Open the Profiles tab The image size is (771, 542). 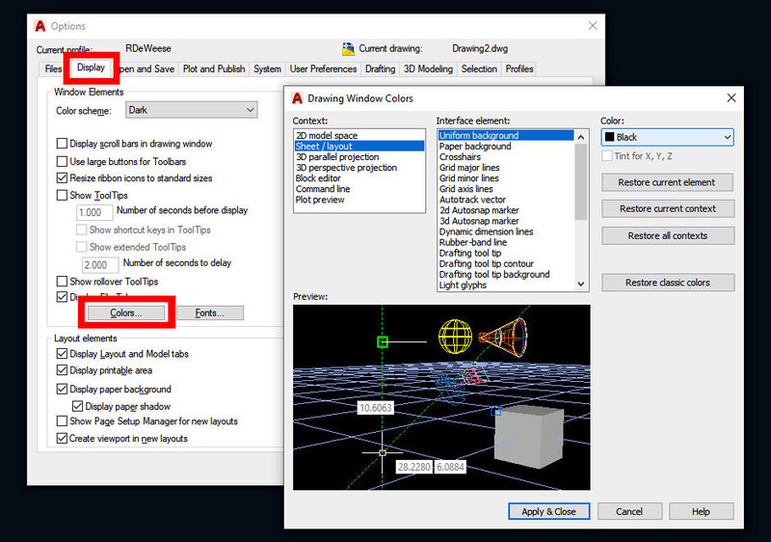click(x=519, y=68)
